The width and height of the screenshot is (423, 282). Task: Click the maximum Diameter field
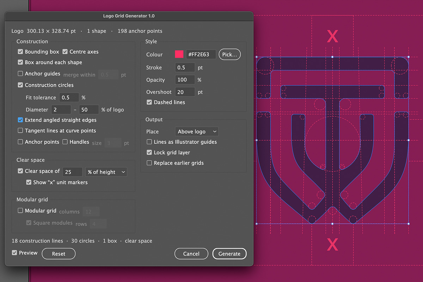coord(89,110)
